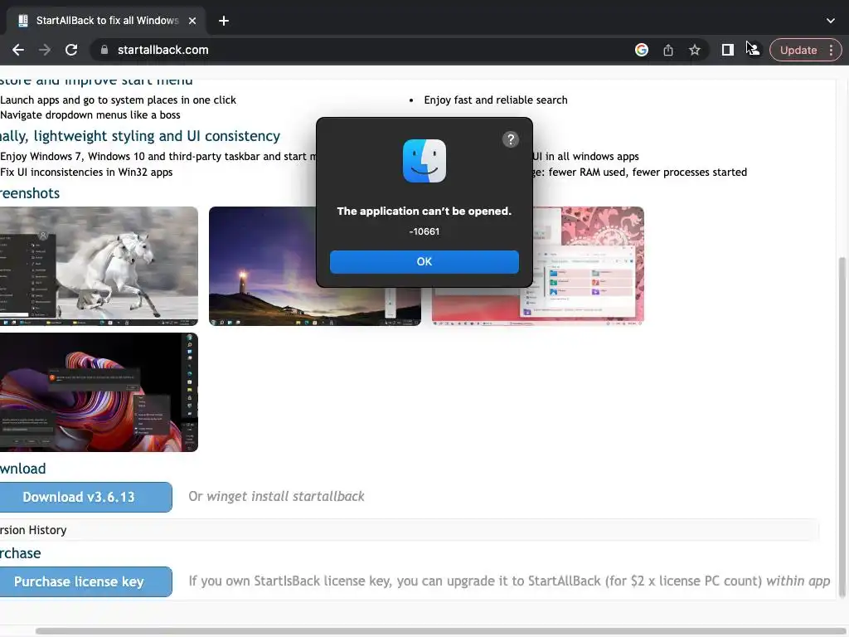Click the 'within app' italic text
Image resolution: width=849 pixels, height=637 pixels.
pos(798,581)
